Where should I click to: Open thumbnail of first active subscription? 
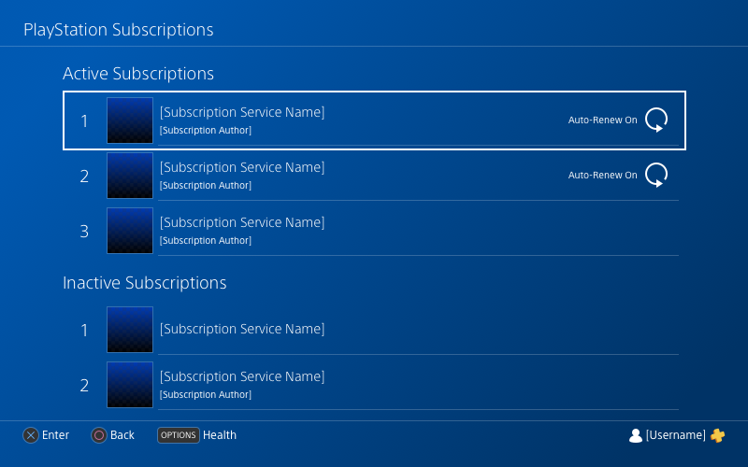(x=130, y=120)
